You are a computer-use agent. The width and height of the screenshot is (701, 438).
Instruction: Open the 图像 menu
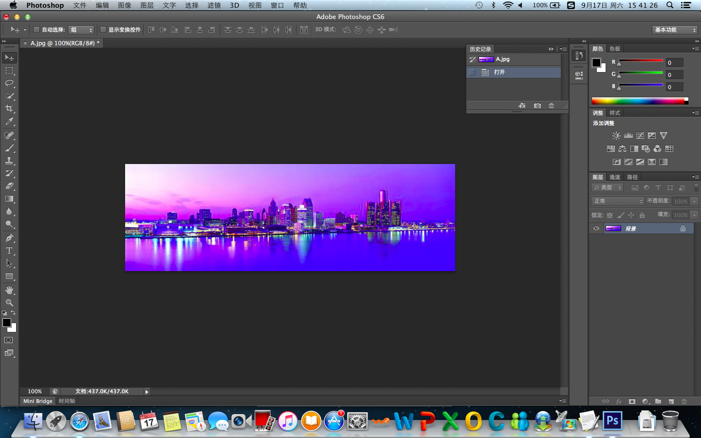125,5
